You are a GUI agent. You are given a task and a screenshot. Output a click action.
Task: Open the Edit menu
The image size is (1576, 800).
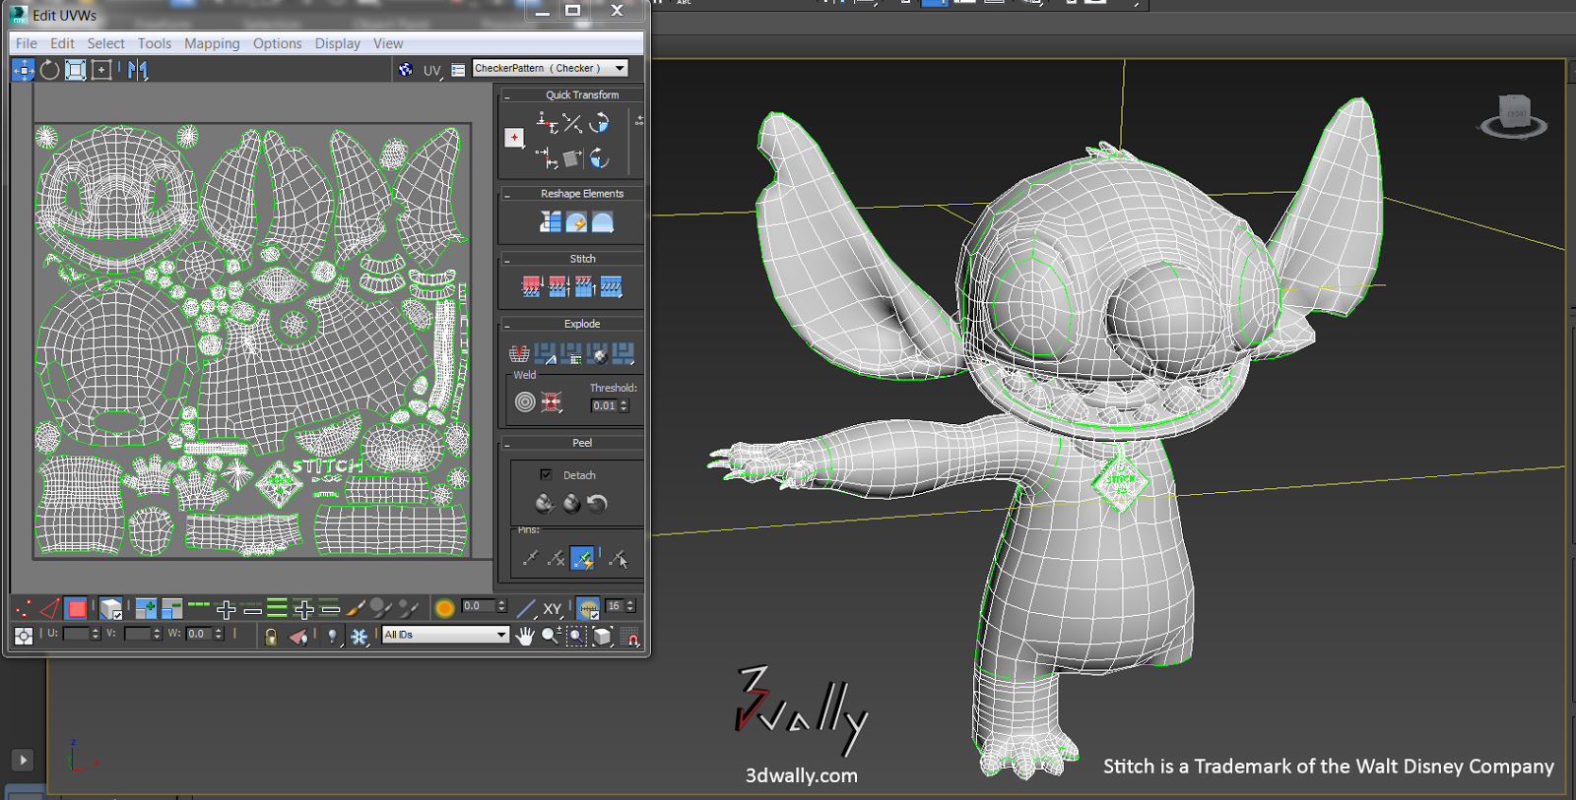point(62,43)
